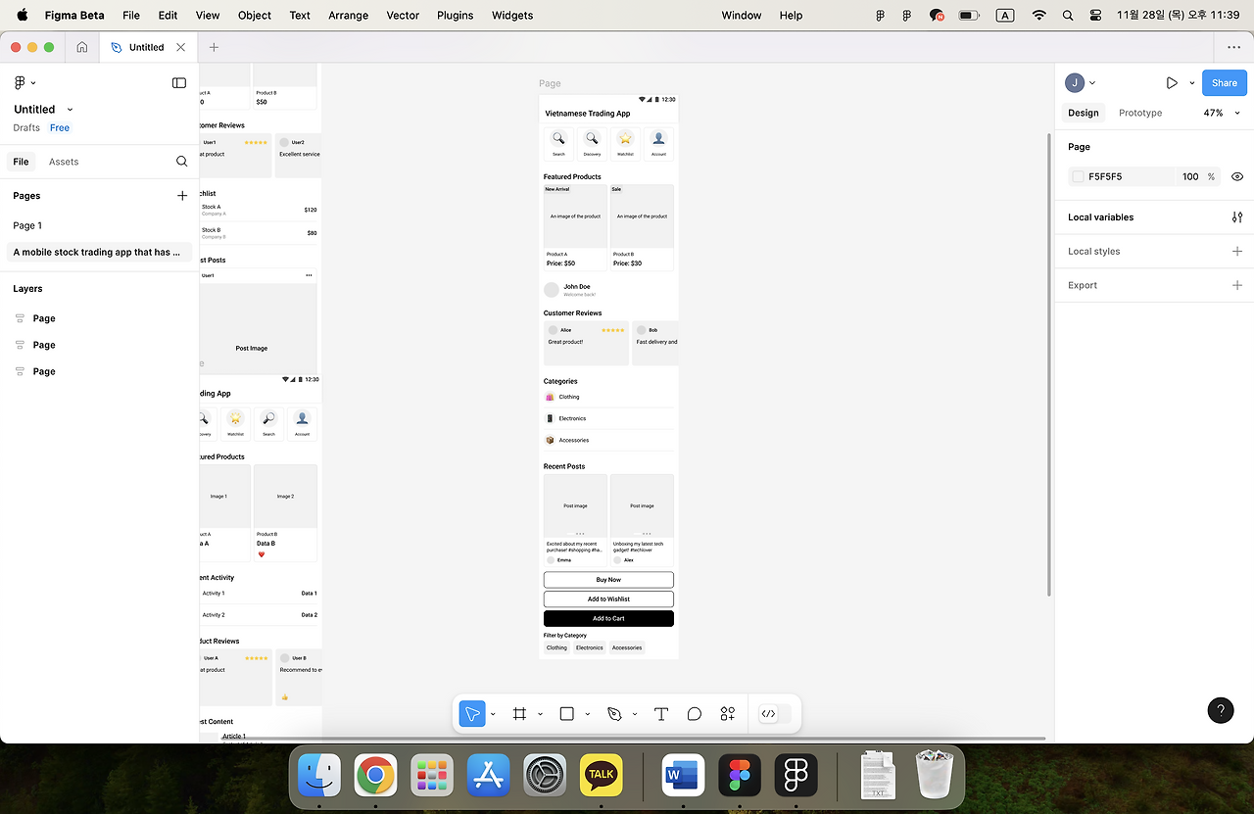Toggle page background visibility eye icon

click(x=1237, y=177)
